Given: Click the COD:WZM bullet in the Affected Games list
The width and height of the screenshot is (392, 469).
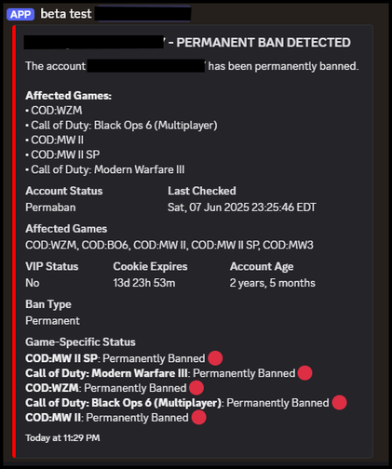Looking at the screenshot, I should (x=54, y=111).
